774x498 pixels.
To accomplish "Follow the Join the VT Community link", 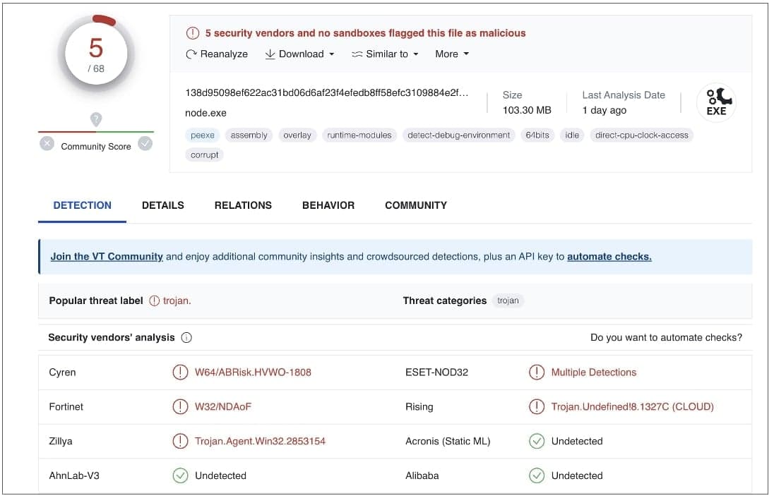I will pyautogui.click(x=107, y=257).
